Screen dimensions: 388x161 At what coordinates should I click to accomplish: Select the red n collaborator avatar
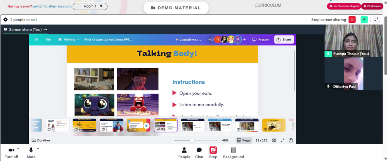[217, 39]
